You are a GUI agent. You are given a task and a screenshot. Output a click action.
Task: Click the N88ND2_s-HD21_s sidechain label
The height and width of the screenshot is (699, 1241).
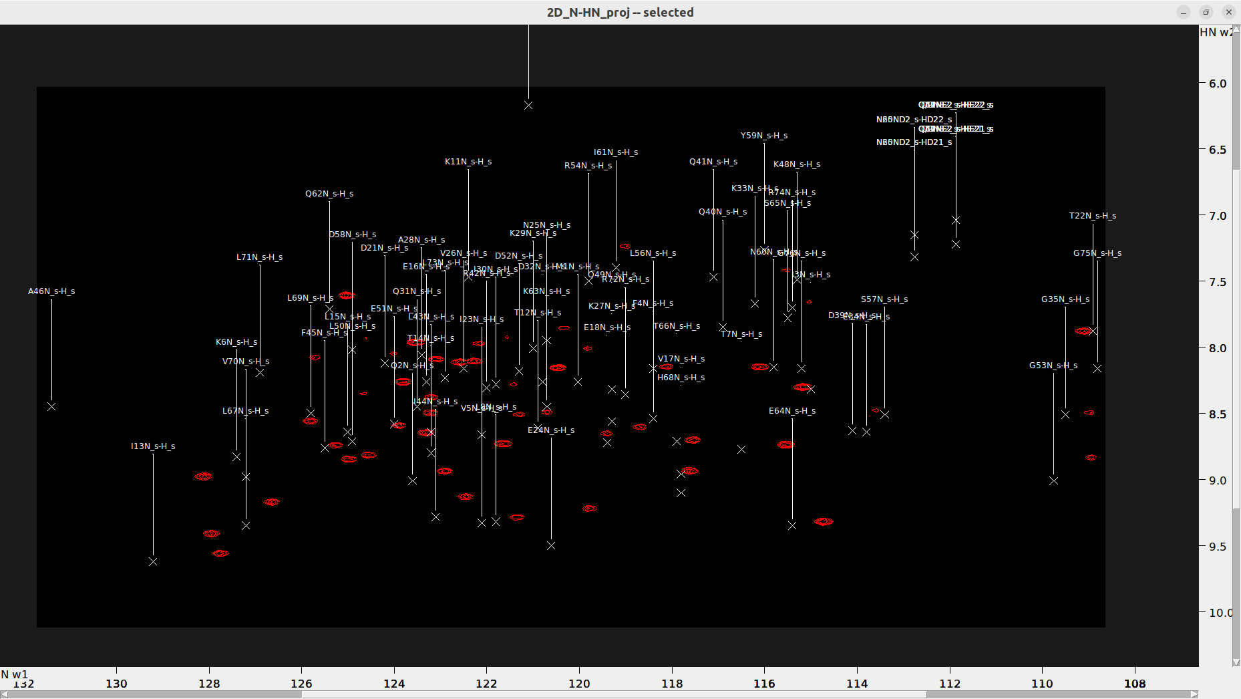tap(914, 142)
